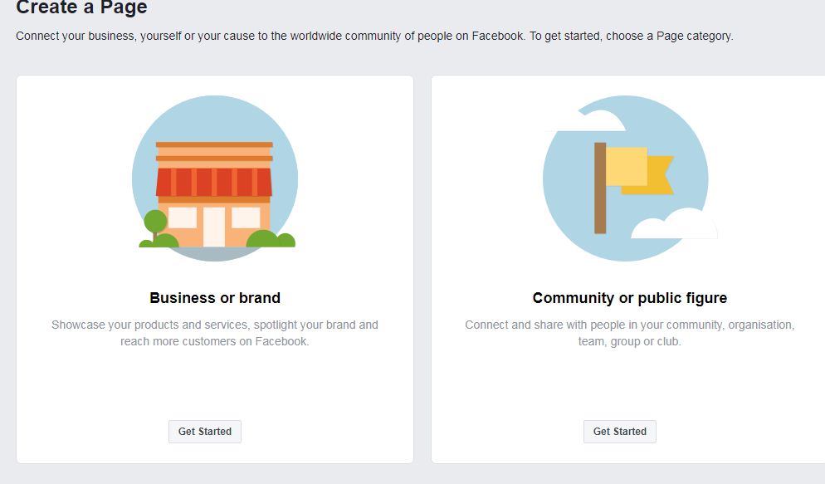825x484 pixels.
Task: Click the brown flagpole in the community icon
Action: [600, 188]
